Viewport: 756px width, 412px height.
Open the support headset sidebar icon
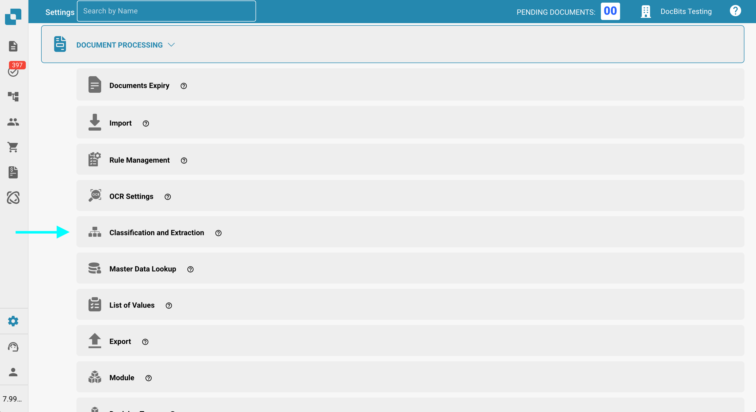[x=13, y=346]
